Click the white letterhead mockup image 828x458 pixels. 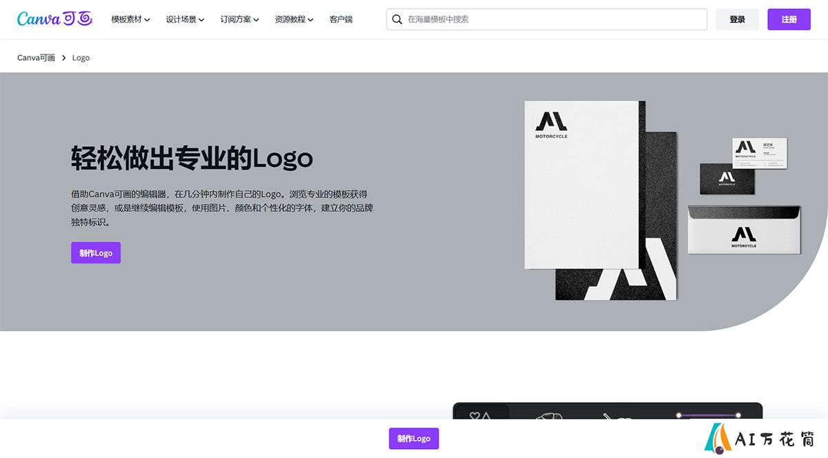pyautogui.click(x=582, y=185)
